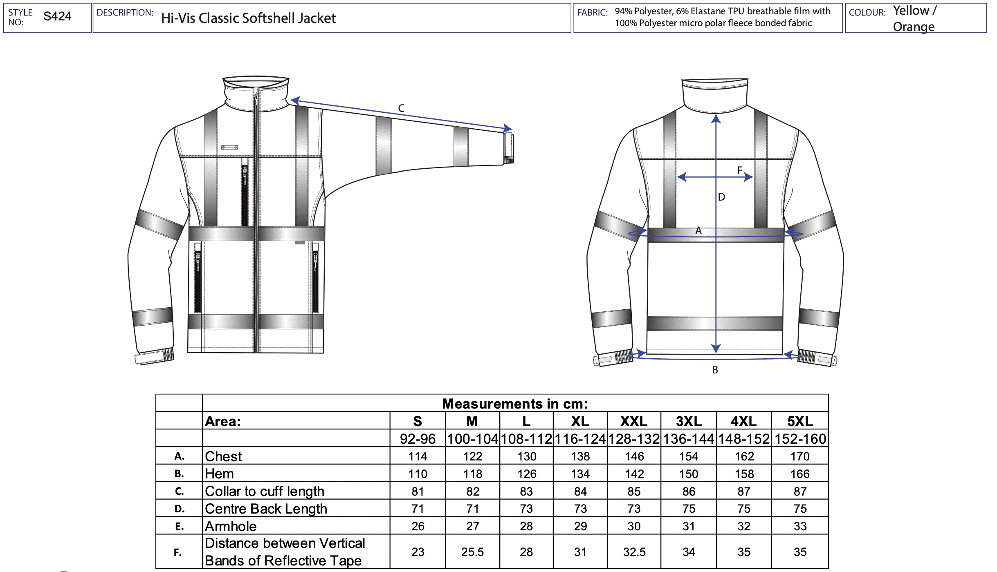Screen dimensions: 997x572
Task: Click tape distance value 25.5
Action: pos(472,552)
